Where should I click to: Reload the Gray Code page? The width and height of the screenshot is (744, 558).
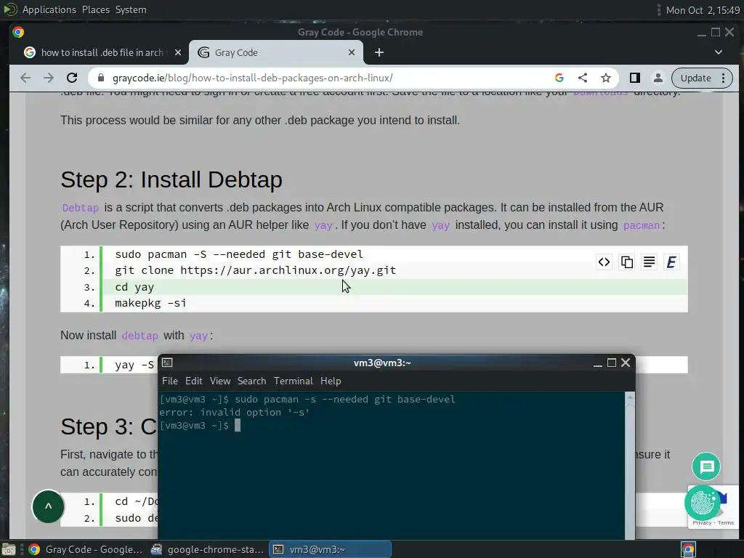[72, 78]
